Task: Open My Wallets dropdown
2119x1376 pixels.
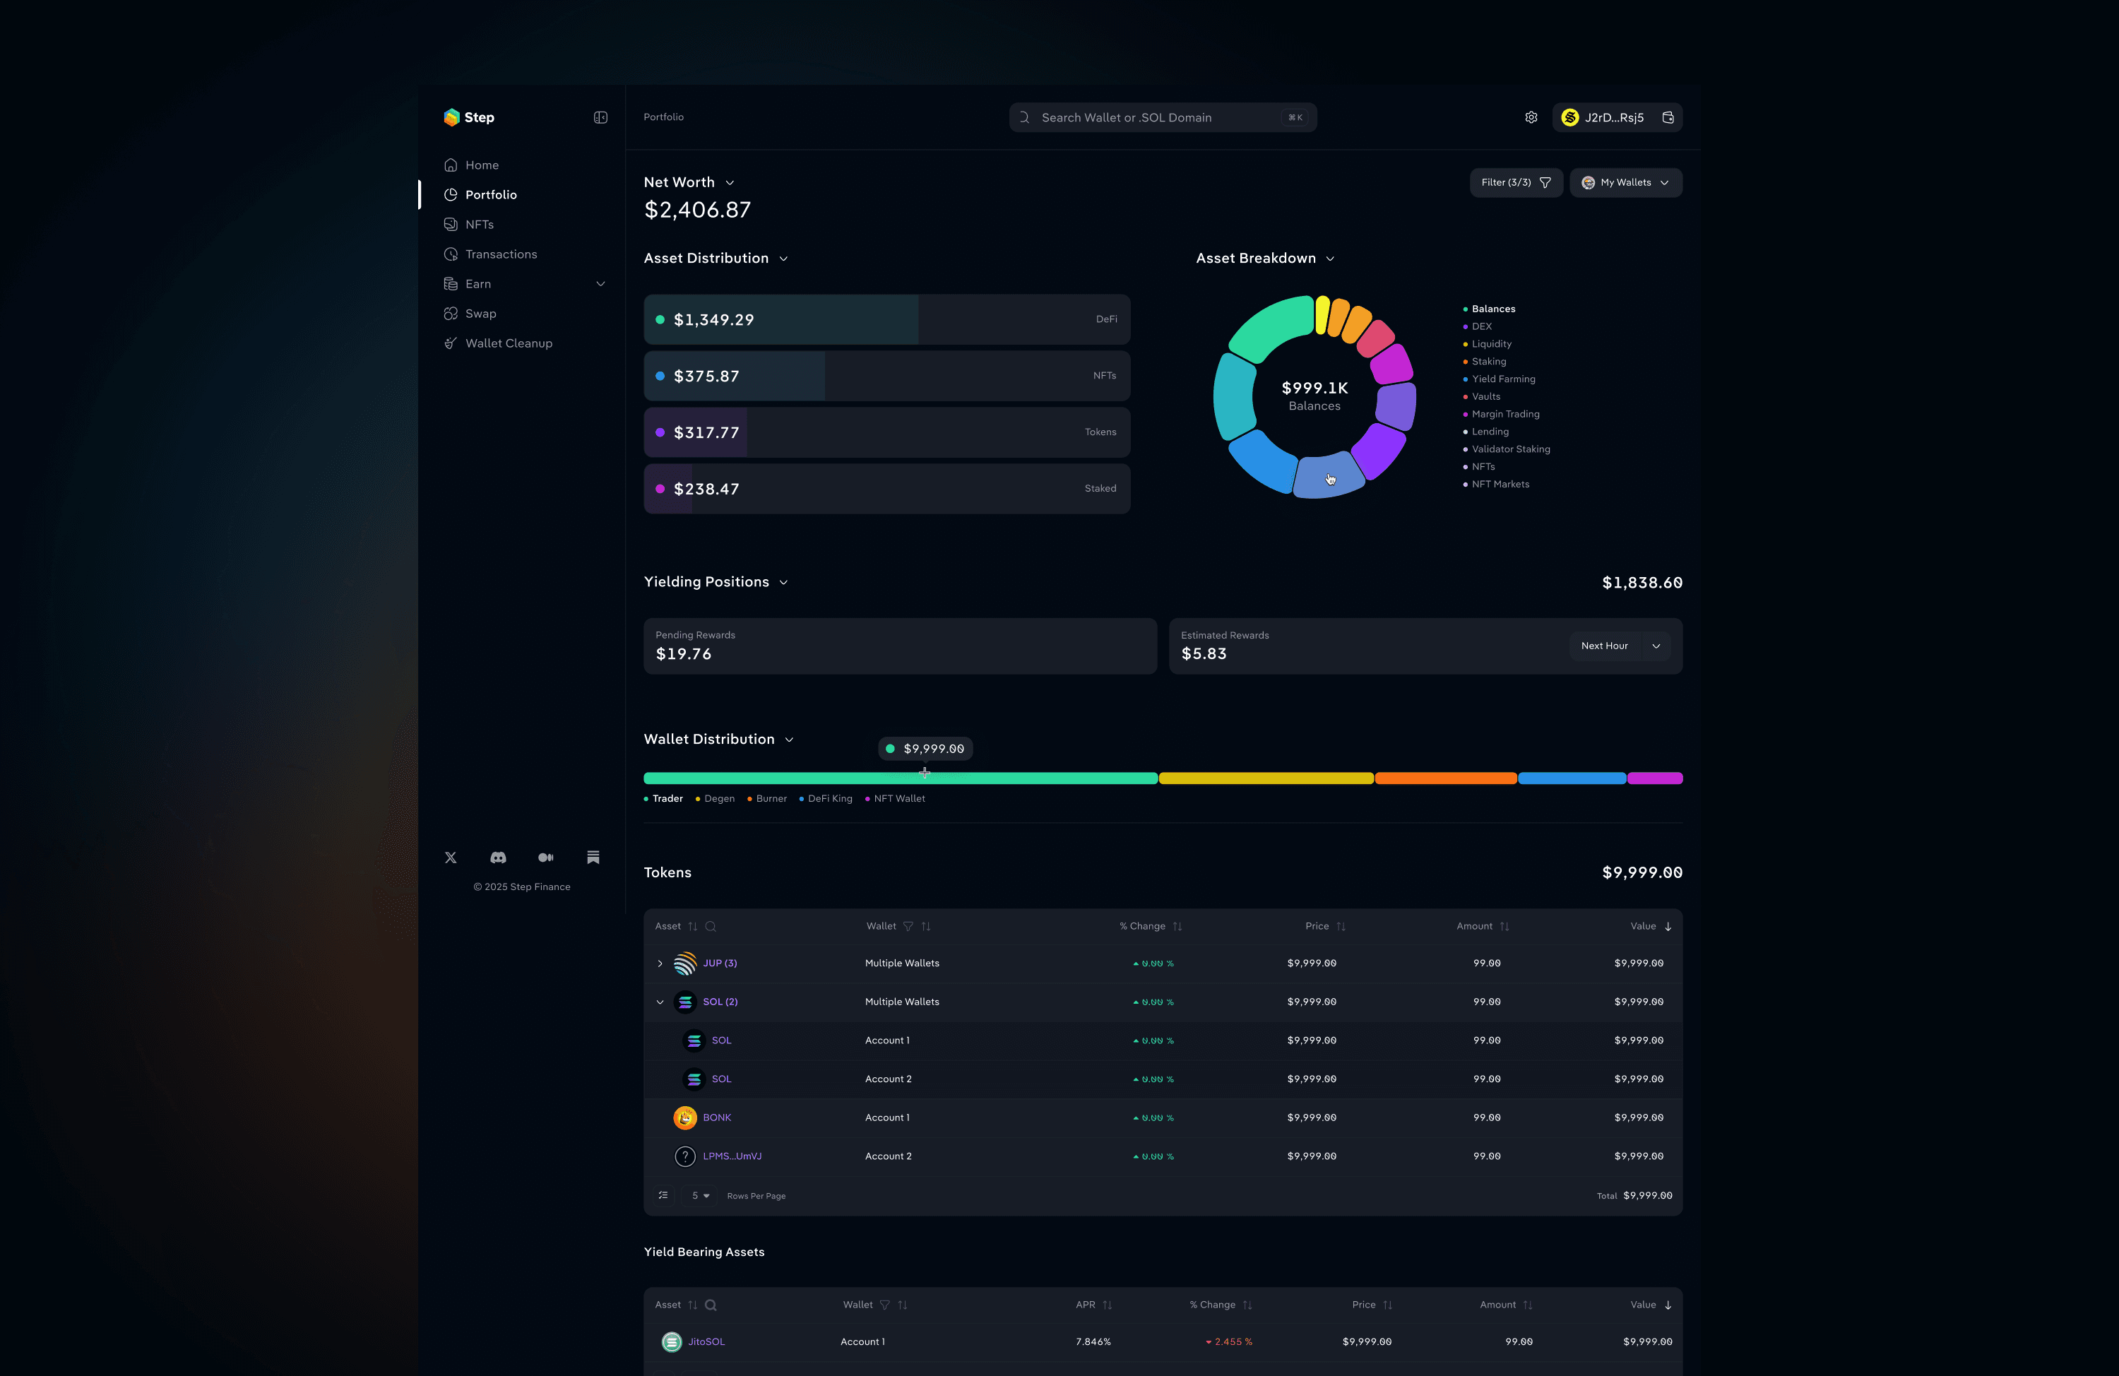Action: pyautogui.click(x=1626, y=182)
